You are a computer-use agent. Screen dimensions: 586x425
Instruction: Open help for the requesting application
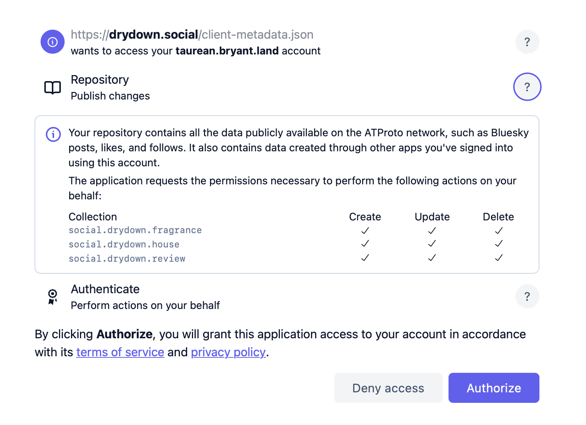[527, 42]
